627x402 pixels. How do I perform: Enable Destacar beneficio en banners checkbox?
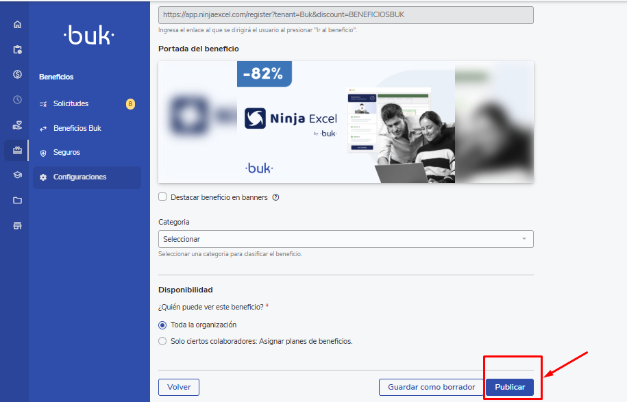162,197
